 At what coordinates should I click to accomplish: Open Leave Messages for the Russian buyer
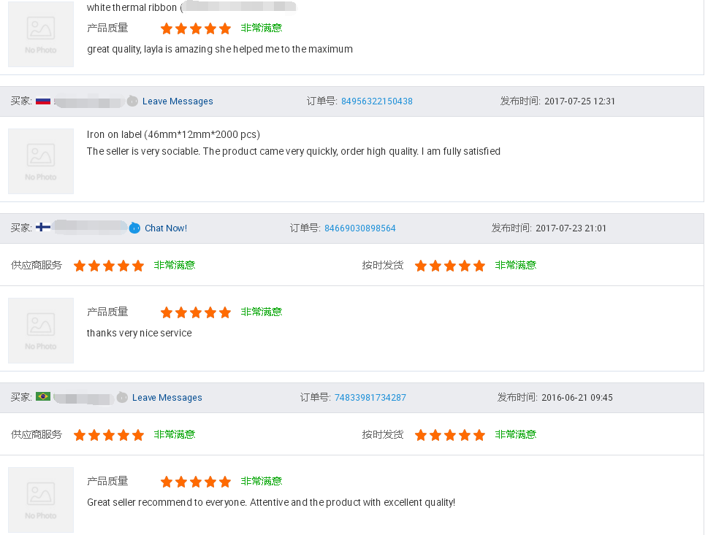178,101
